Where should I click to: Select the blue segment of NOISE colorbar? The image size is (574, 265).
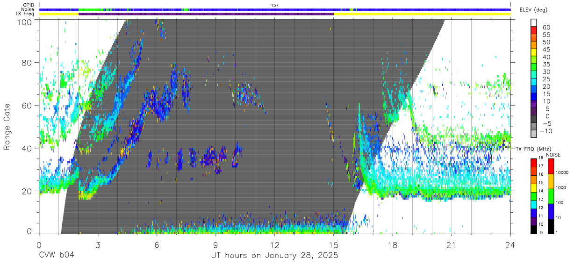pos(551,211)
